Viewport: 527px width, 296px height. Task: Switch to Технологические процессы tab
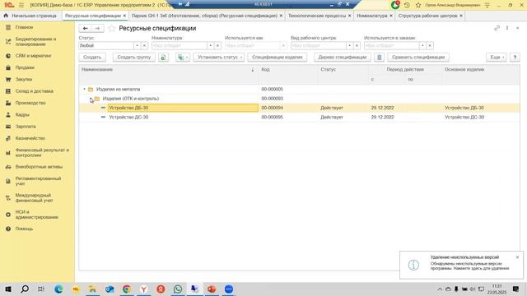coord(316,16)
